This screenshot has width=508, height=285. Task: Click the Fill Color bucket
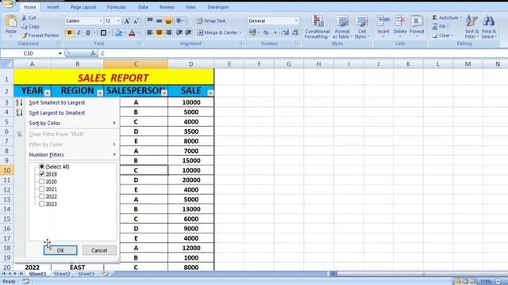click(x=118, y=32)
